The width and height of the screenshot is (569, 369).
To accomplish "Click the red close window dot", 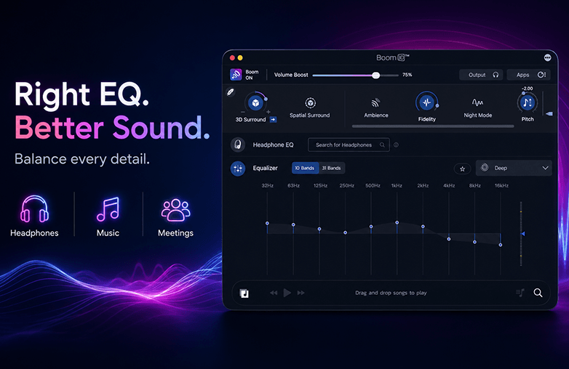I will [x=232, y=58].
